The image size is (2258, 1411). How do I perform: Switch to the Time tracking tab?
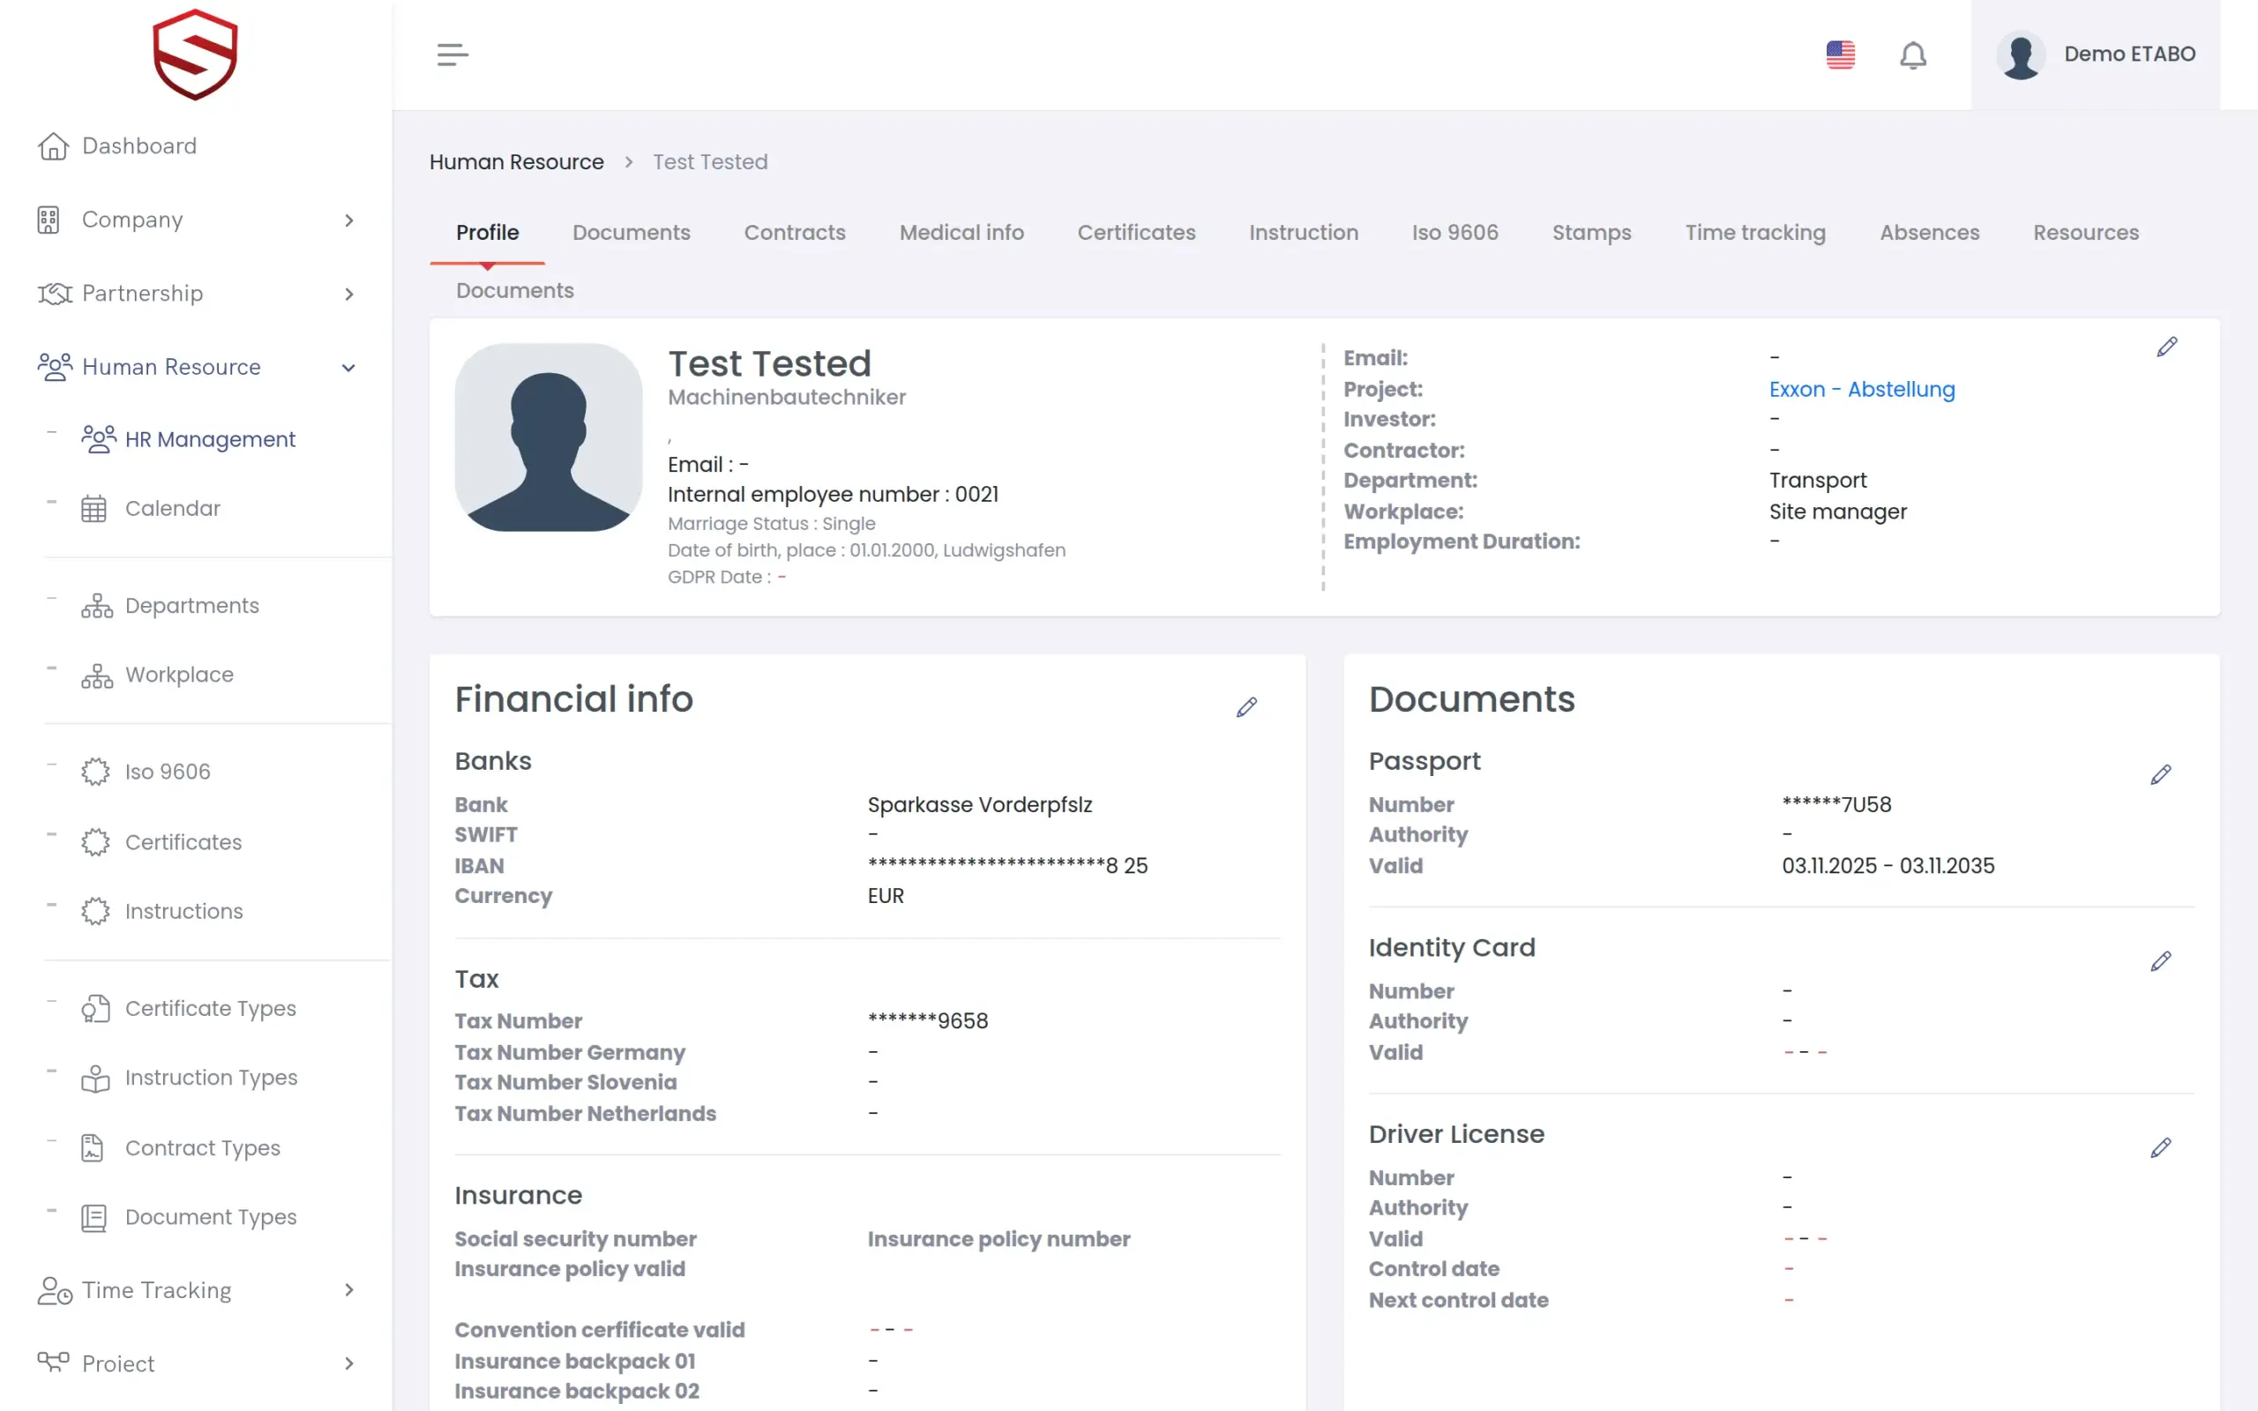point(1755,232)
